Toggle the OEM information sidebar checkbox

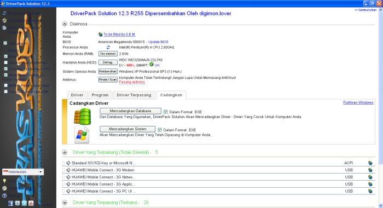(5, 91)
